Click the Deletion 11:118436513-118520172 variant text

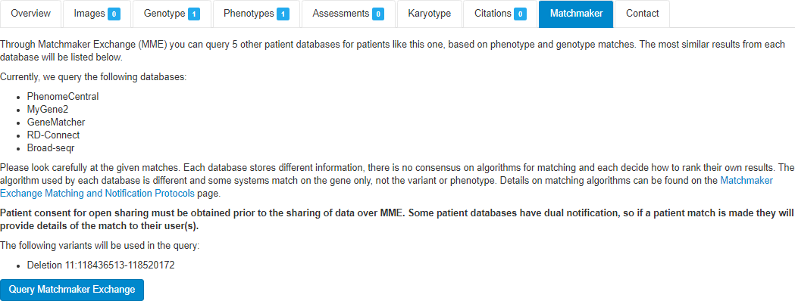101,265
